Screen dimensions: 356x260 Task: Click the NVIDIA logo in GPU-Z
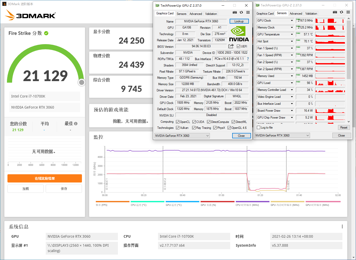(x=239, y=34)
